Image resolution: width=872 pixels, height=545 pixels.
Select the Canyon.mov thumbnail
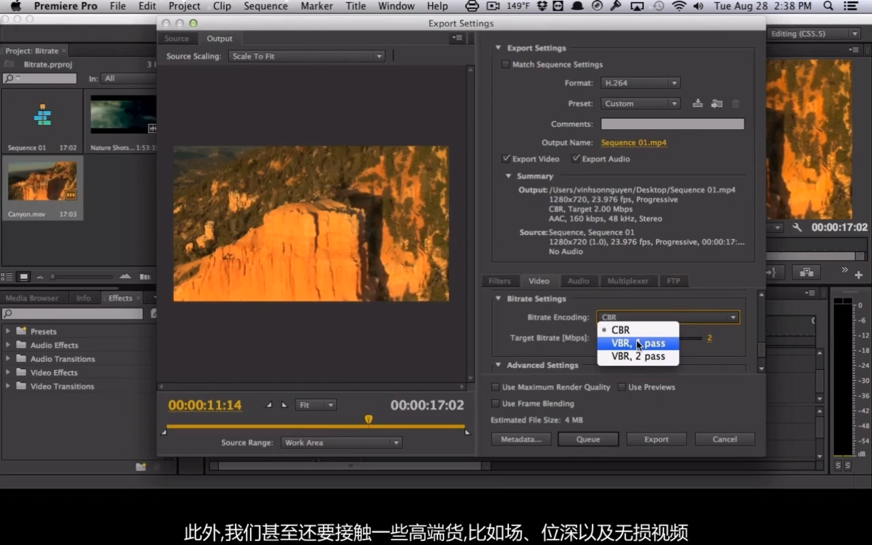pyautogui.click(x=42, y=182)
